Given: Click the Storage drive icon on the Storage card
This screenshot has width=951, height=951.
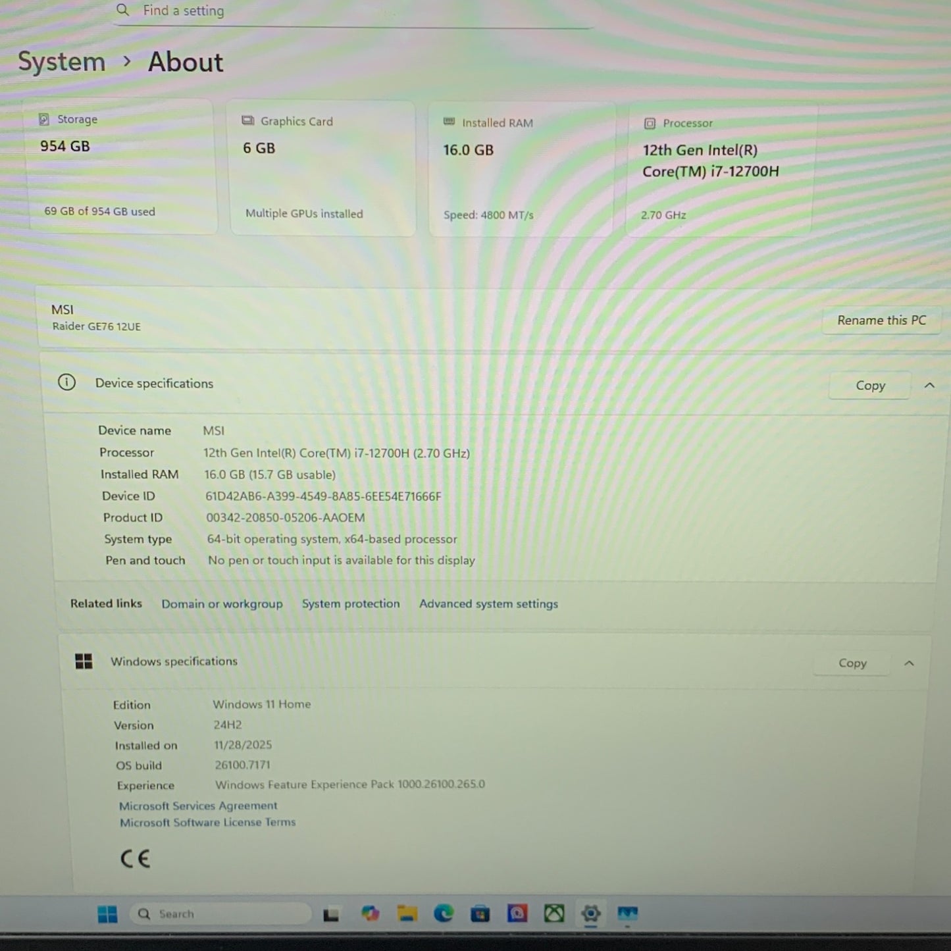Looking at the screenshot, I should tap(43, 119).
